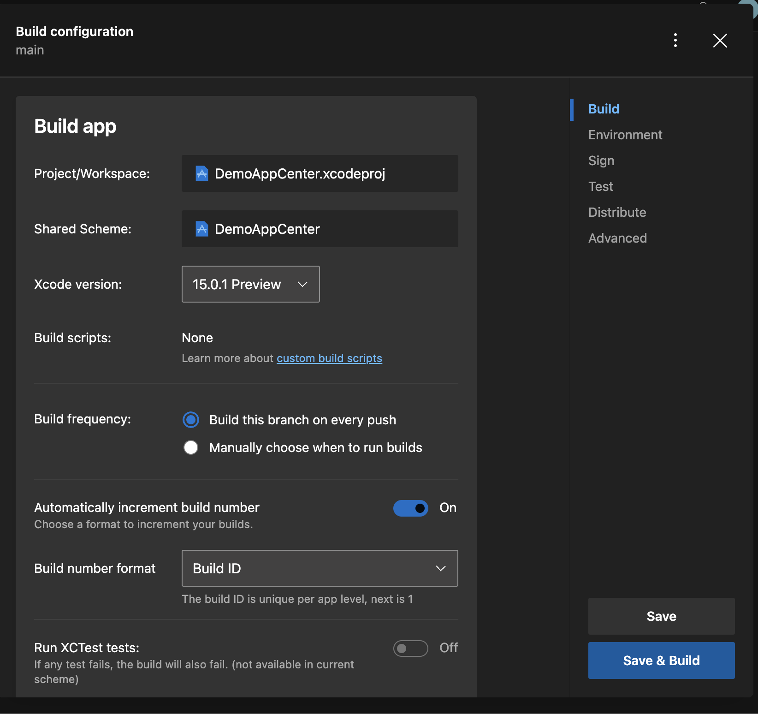Jump to the Environment section
Image resolution: width=758 pixels, height=714 pixels.
625,135
